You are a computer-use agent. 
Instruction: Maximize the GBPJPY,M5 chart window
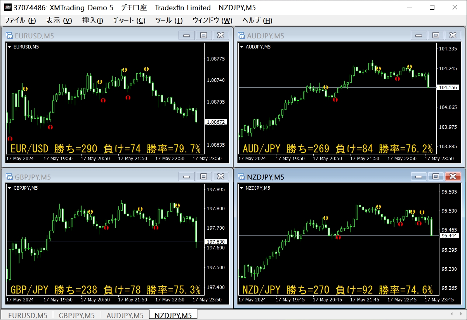pyautogui.click(x=203, y=176)
